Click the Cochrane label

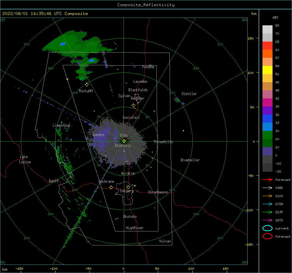click(106, 181)
